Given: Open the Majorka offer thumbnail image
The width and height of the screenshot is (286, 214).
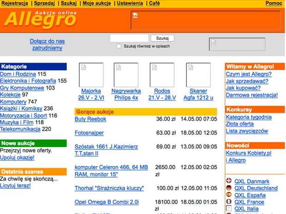Looking at the screenshot, I should click(x=91, y=75).
